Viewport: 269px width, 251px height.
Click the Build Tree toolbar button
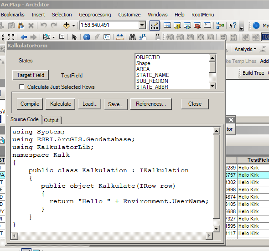253,73
